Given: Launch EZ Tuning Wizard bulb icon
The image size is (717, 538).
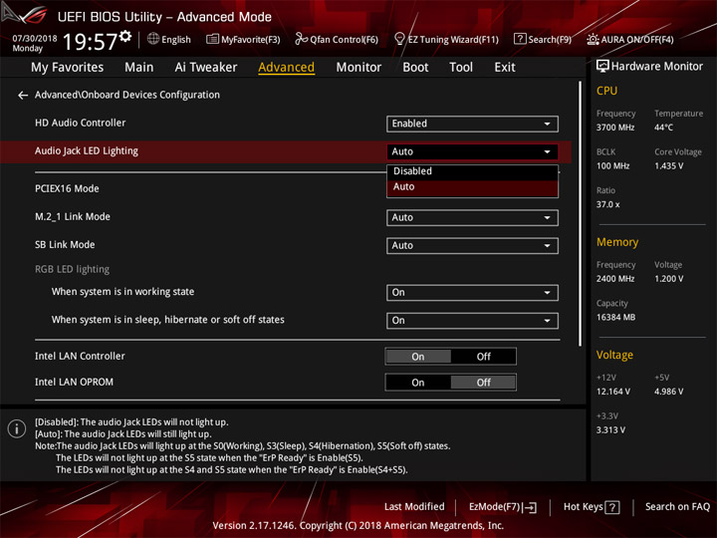Looking at the screenshot, I should (x=399, y=39).
